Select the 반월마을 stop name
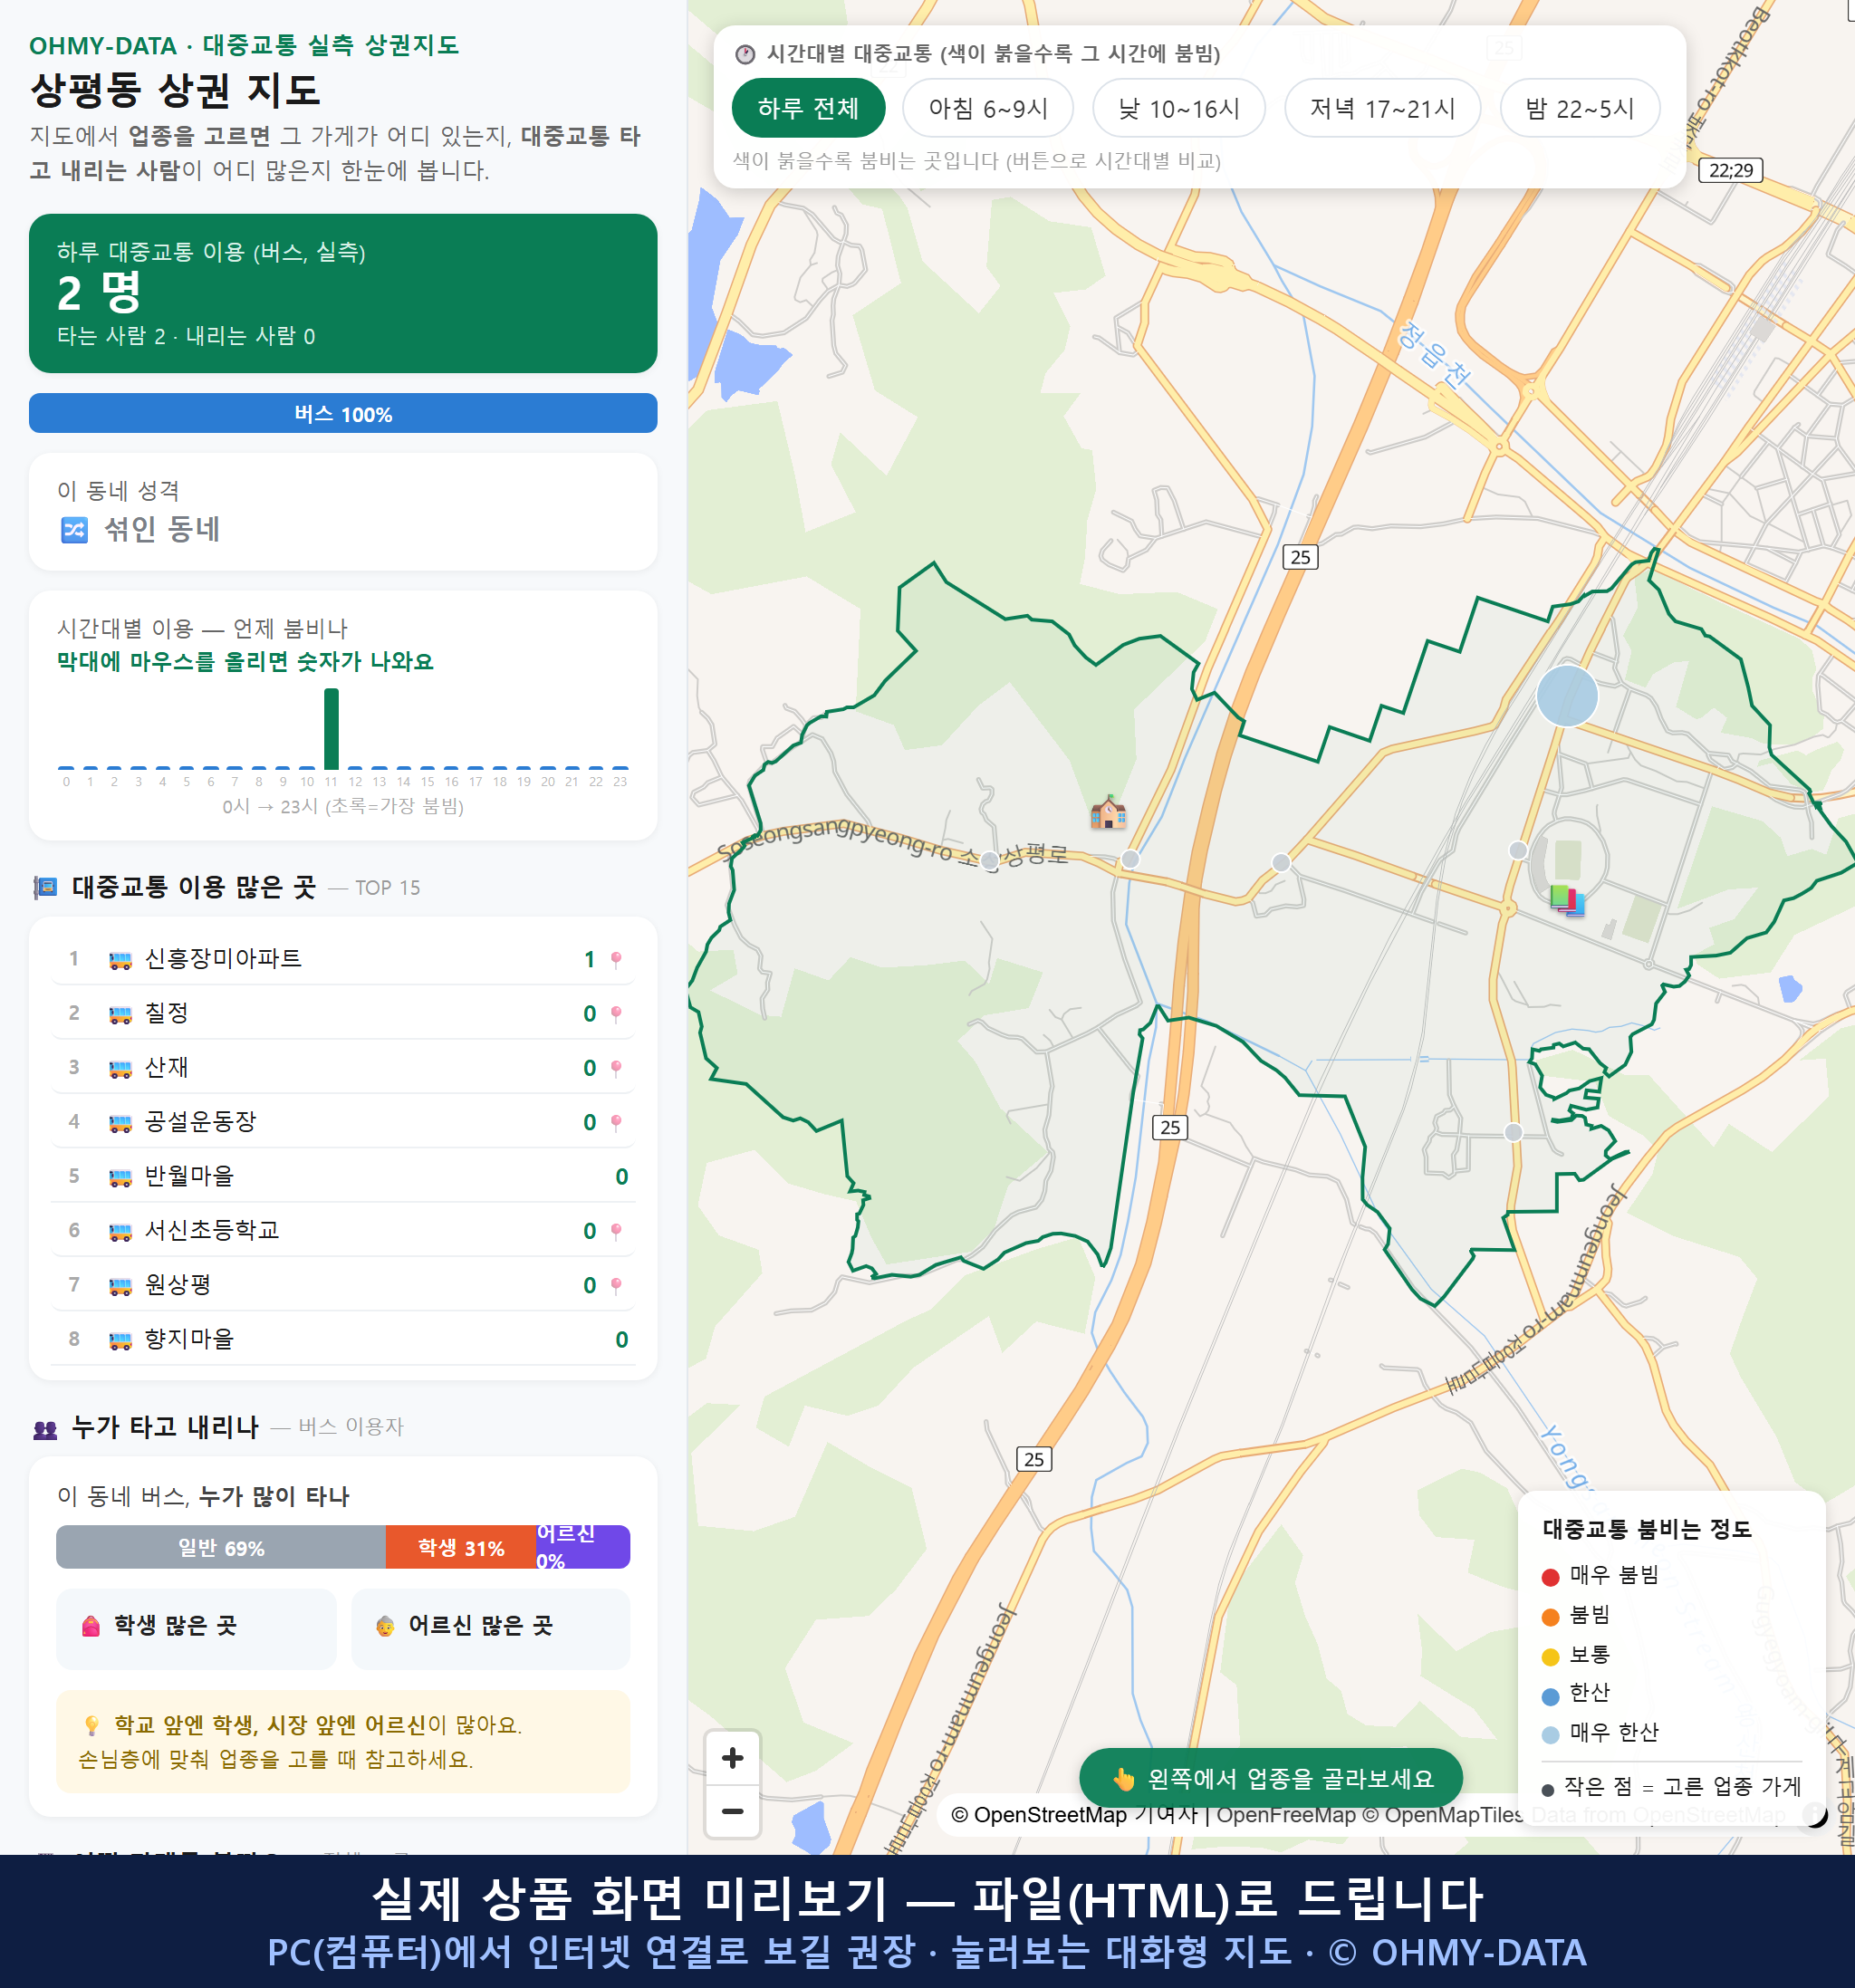Image resolution: width=1855 pixels, height=1988 pixels. tap(189, 1177)
